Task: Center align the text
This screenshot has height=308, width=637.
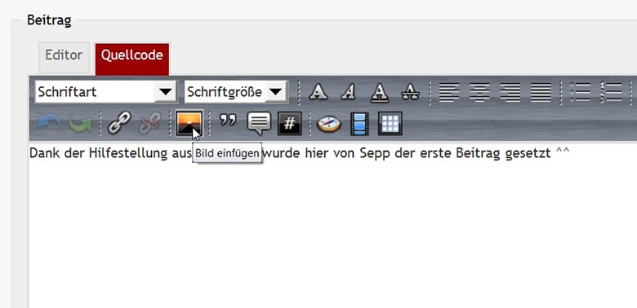Action: pos(479,92)
